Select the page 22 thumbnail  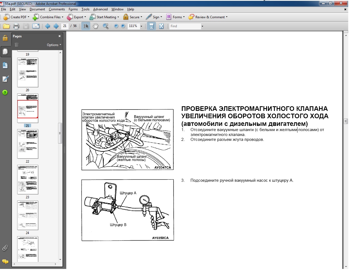28,144
